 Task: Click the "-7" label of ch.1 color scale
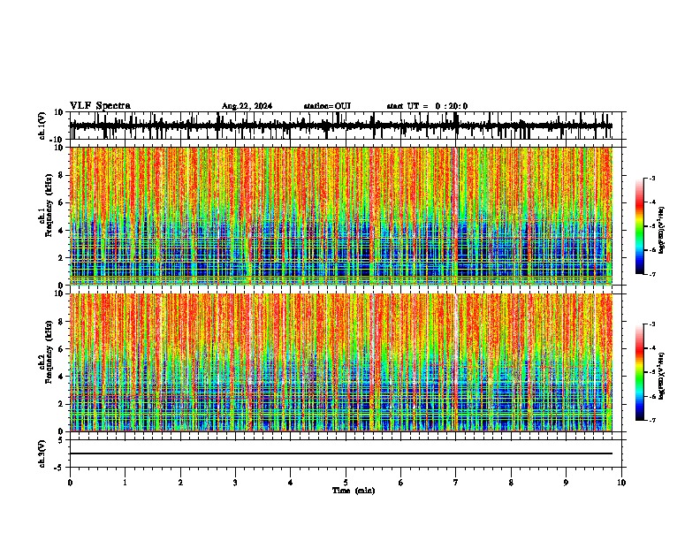[x=652, y=274]
